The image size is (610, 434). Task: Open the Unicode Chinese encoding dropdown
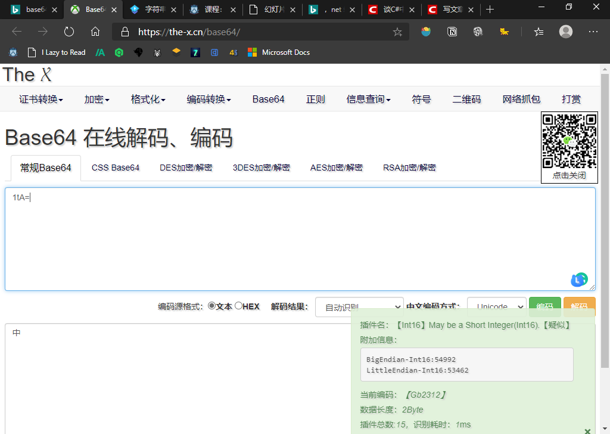[x=496, y=306]
